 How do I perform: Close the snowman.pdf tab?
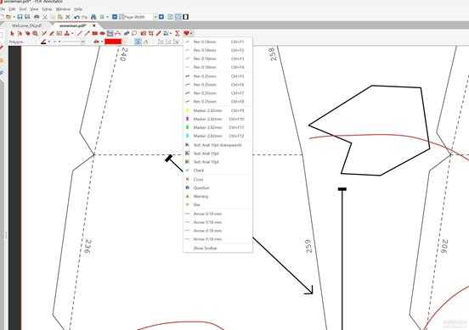[94, 25]
